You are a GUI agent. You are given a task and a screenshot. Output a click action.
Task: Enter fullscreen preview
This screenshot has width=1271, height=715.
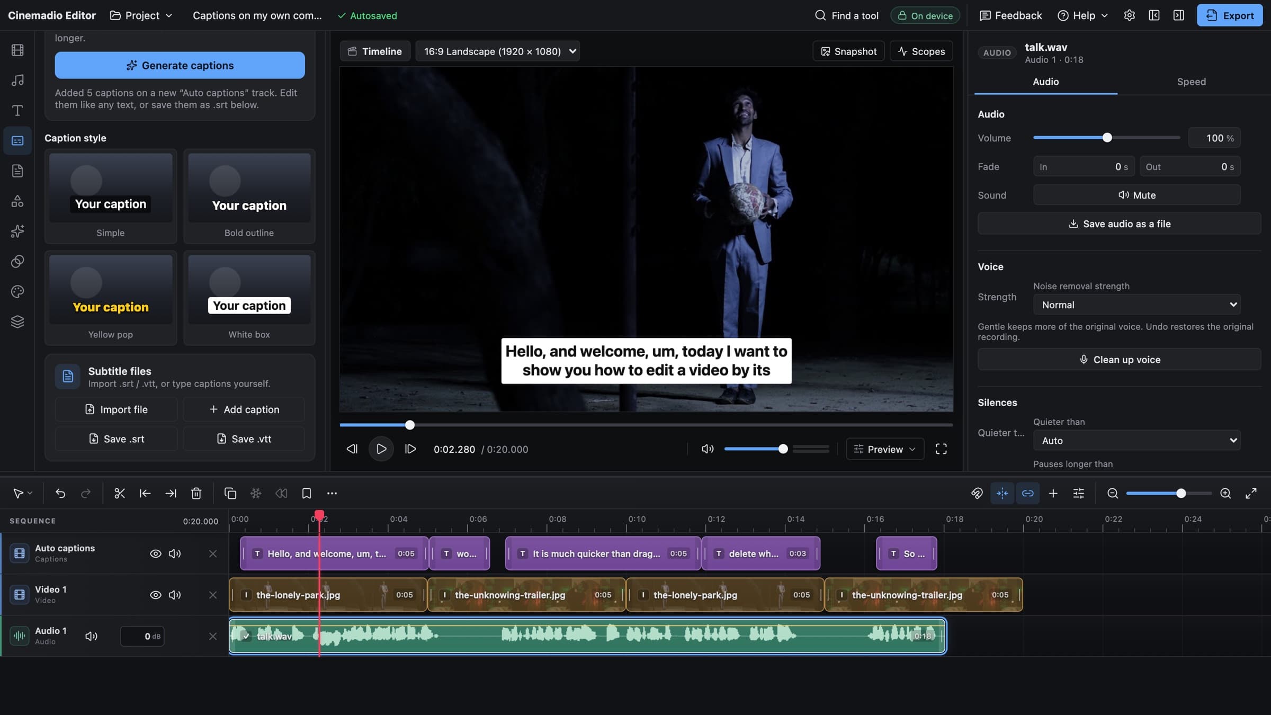[x=941, y=449]
